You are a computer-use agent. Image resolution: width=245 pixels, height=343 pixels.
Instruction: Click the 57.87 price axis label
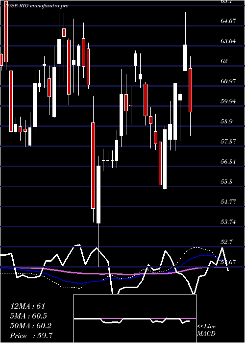click(x=228, y=142)
